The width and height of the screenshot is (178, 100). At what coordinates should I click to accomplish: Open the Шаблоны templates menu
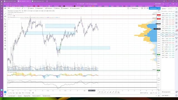57,8
